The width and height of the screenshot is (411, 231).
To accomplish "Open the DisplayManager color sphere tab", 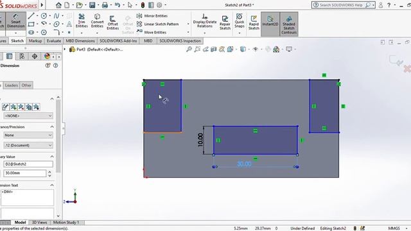I will pos(47,56).
